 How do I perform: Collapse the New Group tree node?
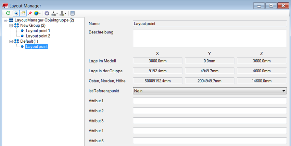pyautogui.click(x=11, y=26)
